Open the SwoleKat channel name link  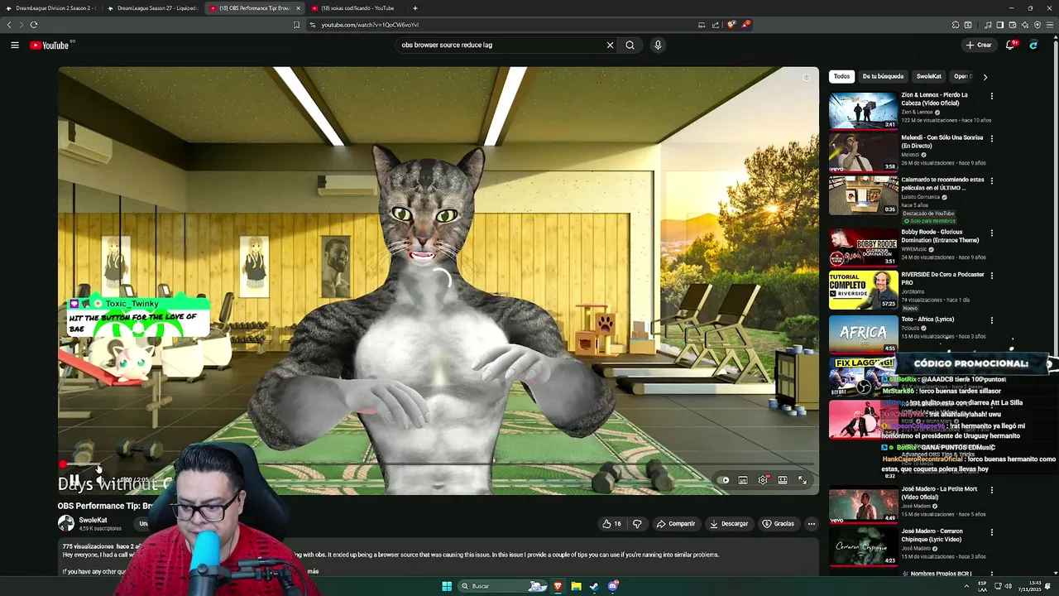pyautogui.click(x=93, y=520)
